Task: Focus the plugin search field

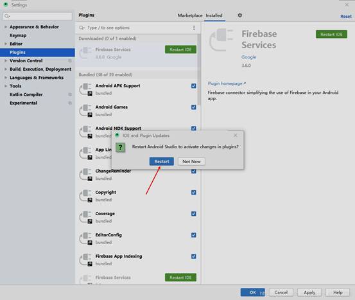Action: pos(135,28)
